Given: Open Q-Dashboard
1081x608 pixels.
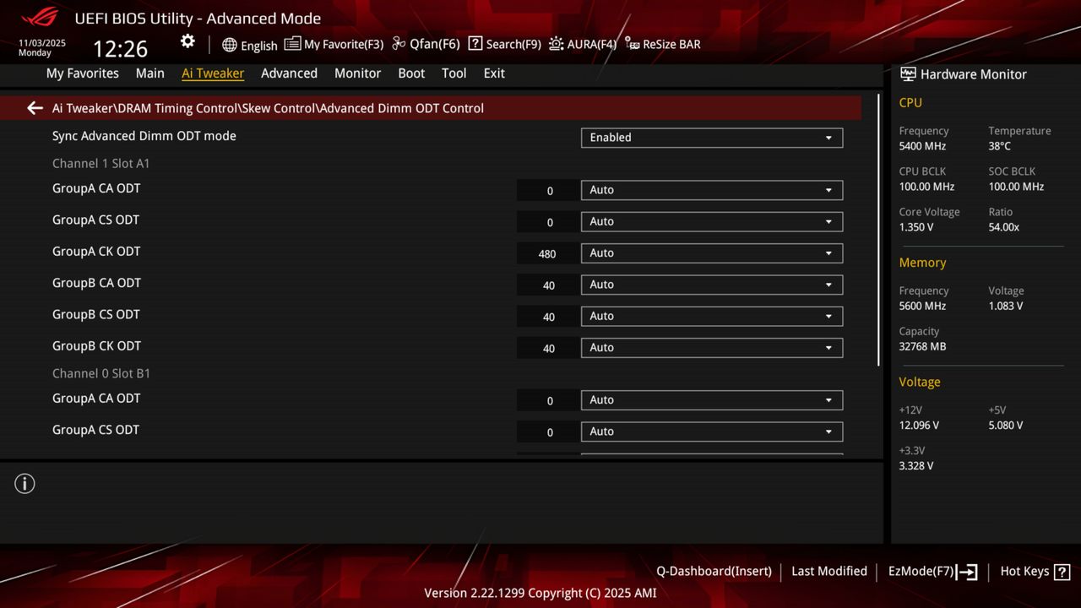Looking at the screenshot, I should tap(714, 571).
